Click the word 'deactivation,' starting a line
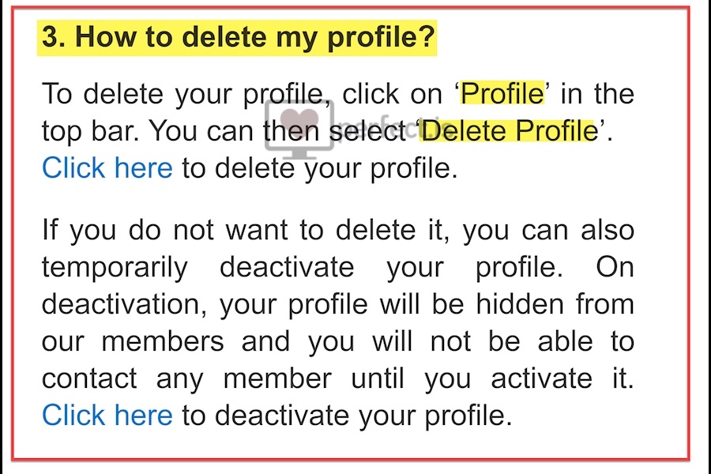The width and height of the screenshot is (711, 474). pos(124,304)
